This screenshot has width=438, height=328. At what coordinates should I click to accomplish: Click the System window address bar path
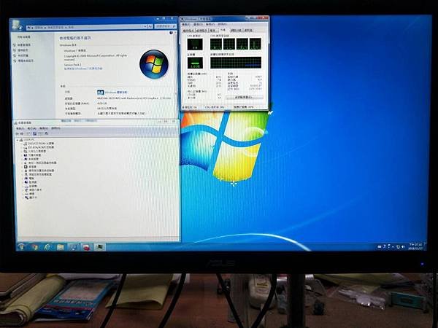click(87, 28)
